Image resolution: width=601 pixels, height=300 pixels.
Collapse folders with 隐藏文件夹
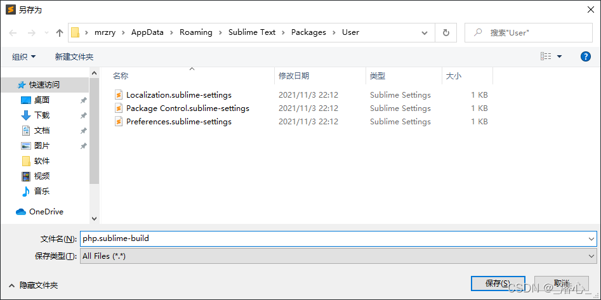(x=34, y=285)
